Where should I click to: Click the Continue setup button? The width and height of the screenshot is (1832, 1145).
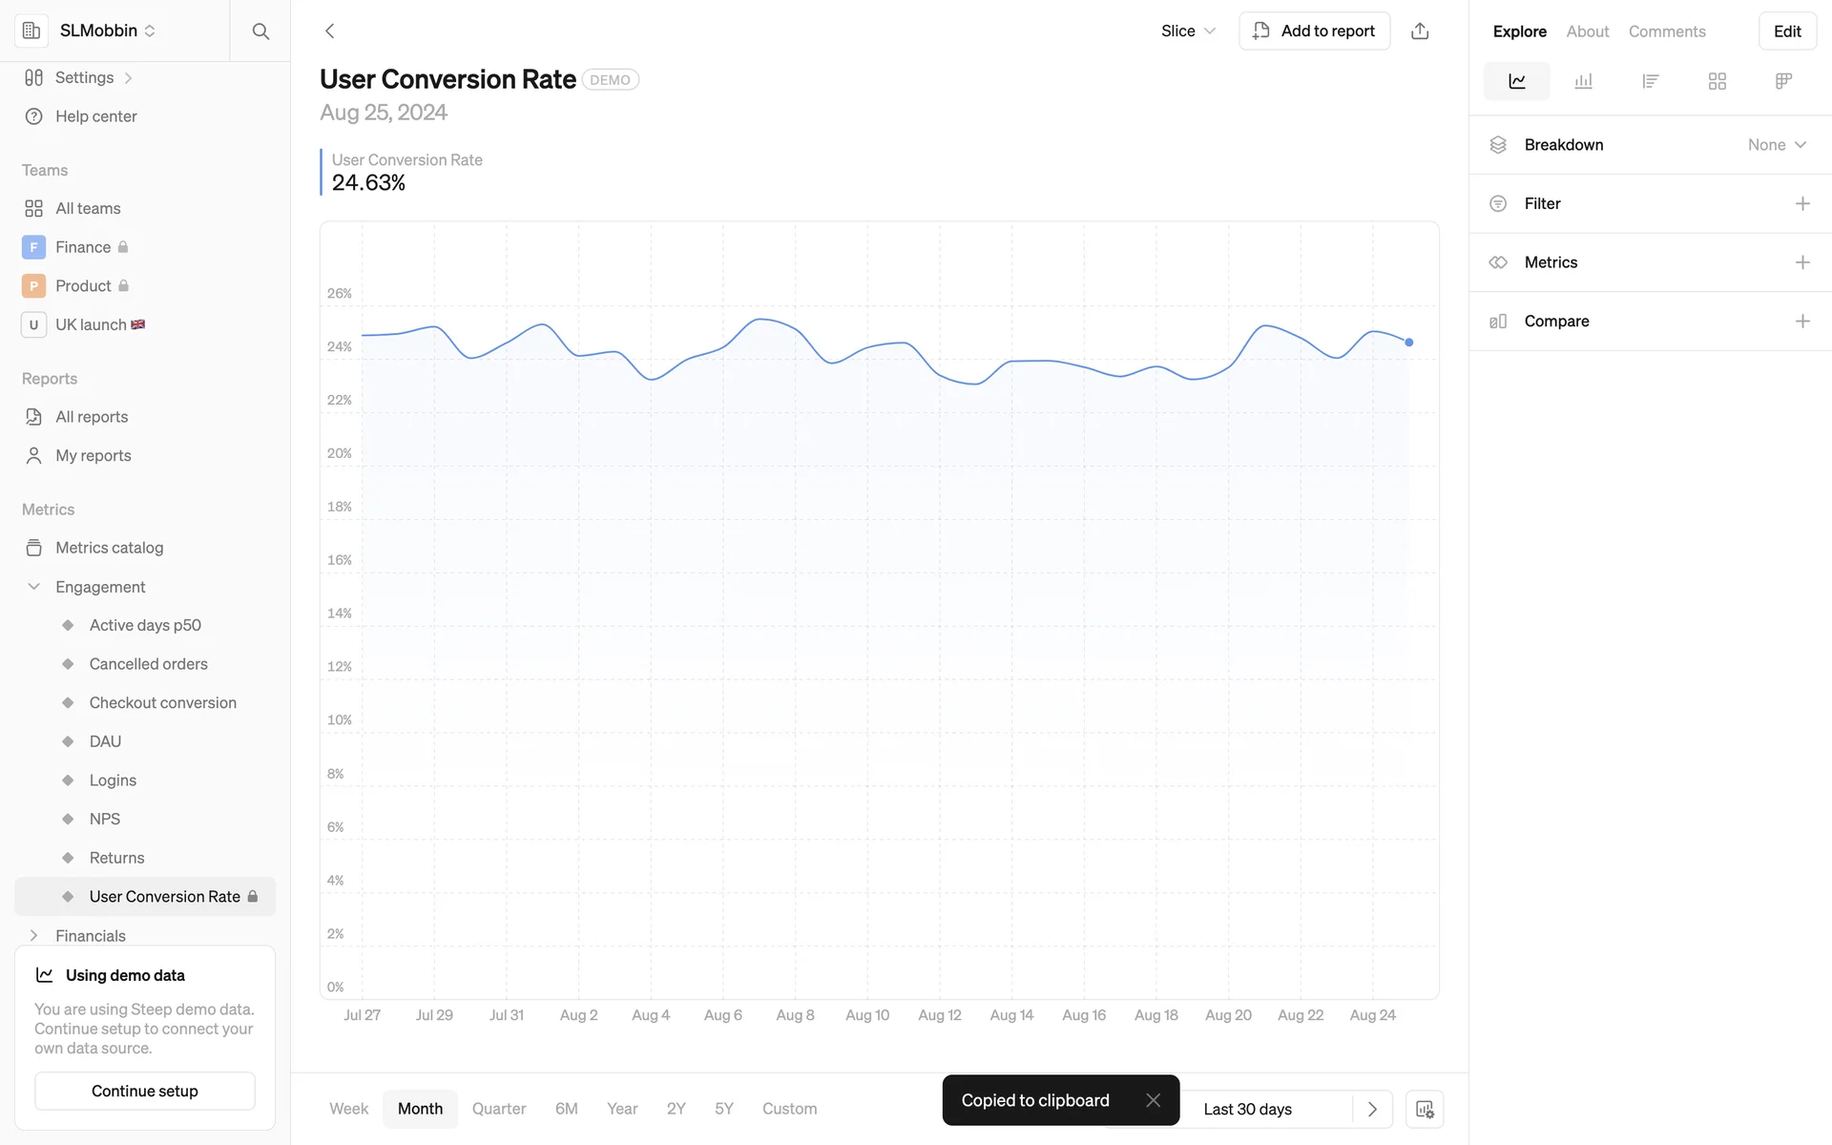145,1091
